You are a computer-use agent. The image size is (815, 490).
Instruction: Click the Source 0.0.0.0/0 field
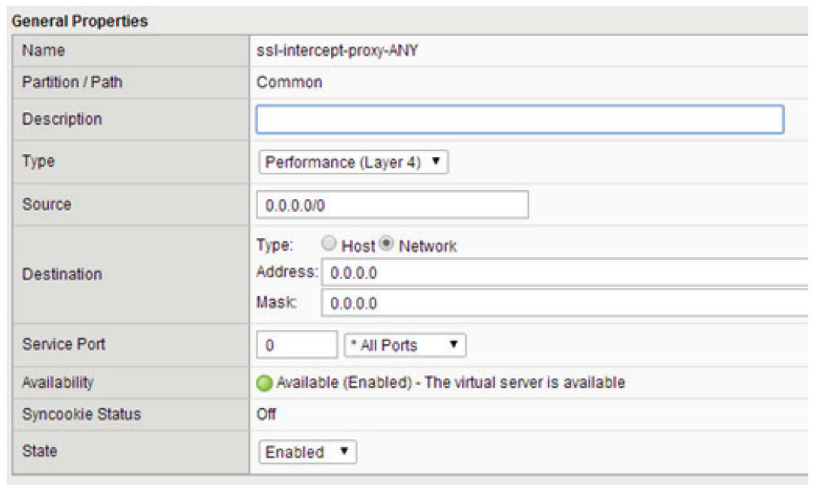[x=392, y=204]
